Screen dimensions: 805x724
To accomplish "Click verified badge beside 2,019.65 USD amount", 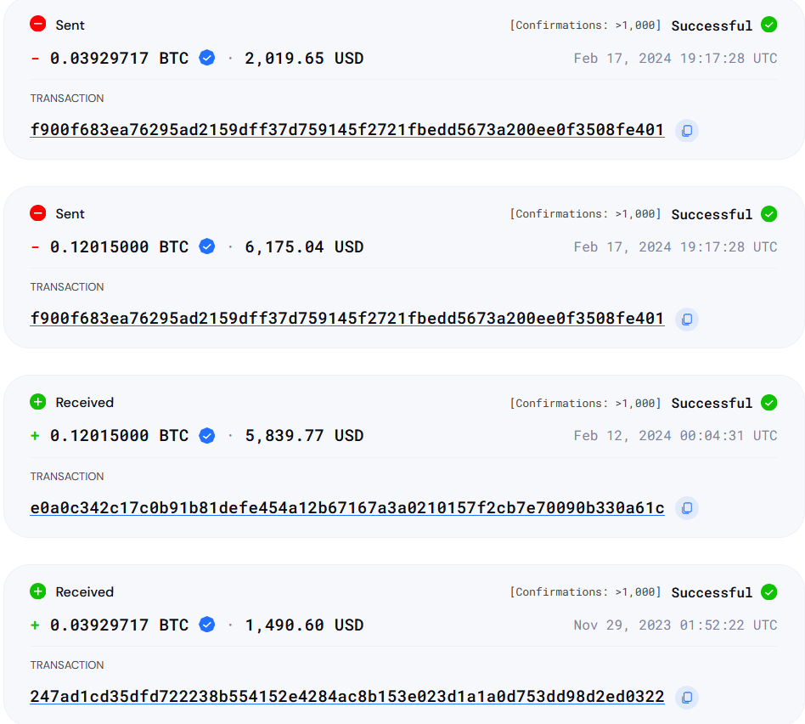I will 206,58.
